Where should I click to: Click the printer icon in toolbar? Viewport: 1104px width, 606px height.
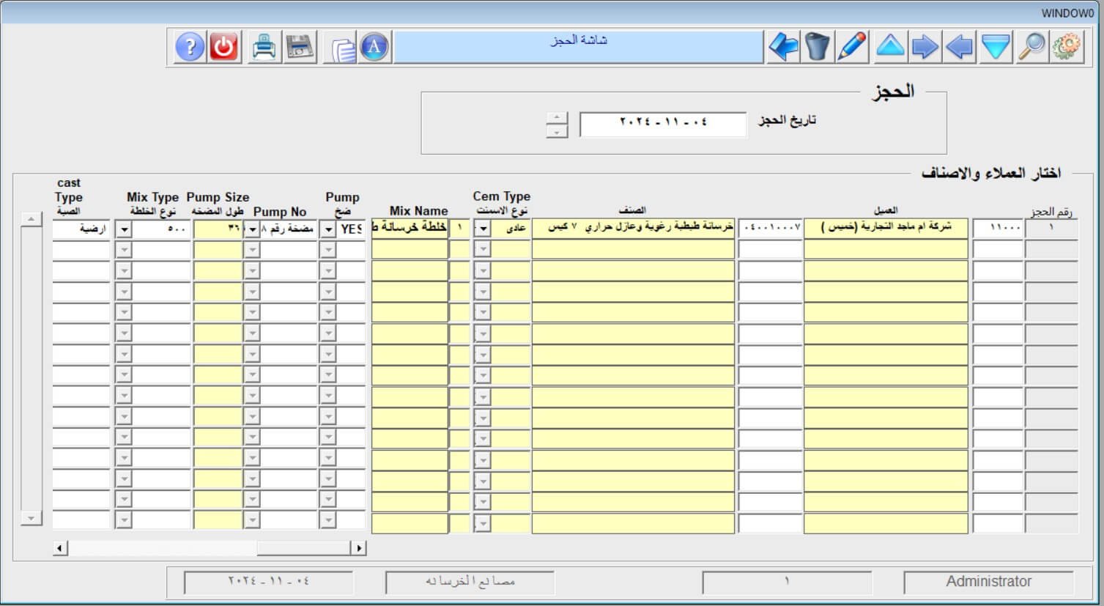pos(264,48)
